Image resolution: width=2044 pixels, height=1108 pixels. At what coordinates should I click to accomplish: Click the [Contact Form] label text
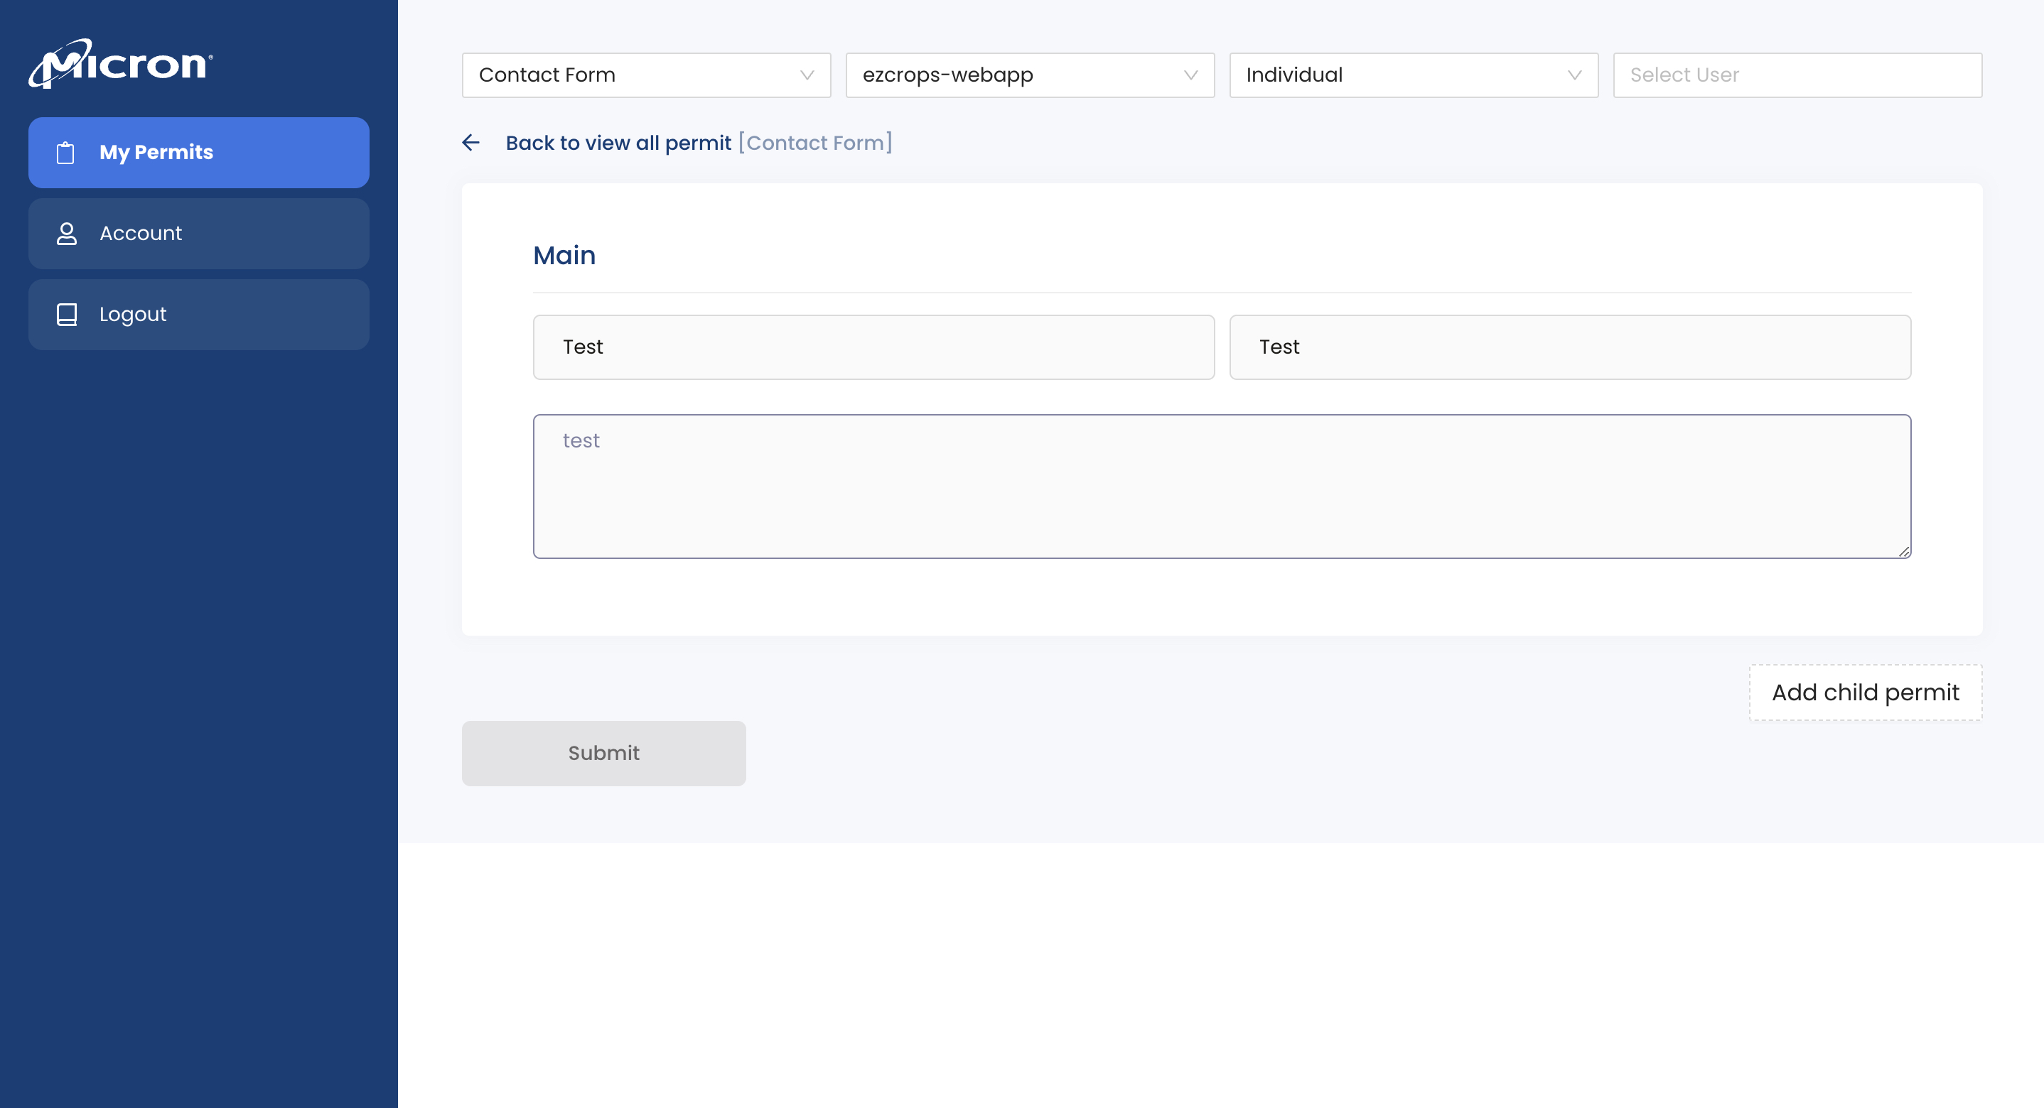tap(816, 143)
